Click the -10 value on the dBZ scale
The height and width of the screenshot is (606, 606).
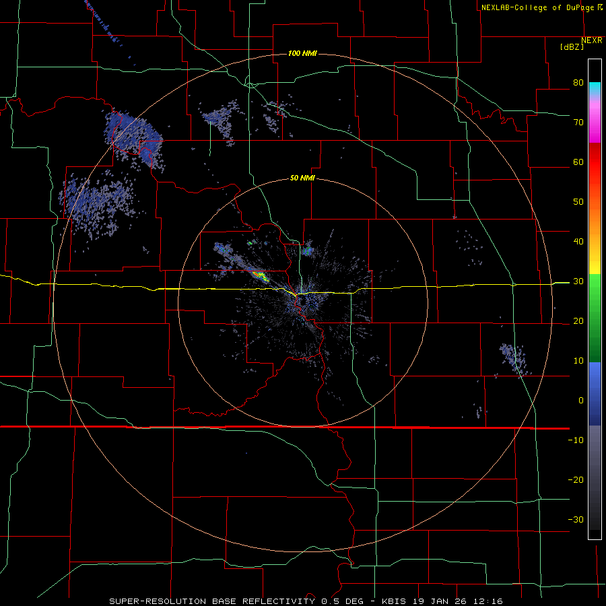pyautogui.click(x=576, y=440)
